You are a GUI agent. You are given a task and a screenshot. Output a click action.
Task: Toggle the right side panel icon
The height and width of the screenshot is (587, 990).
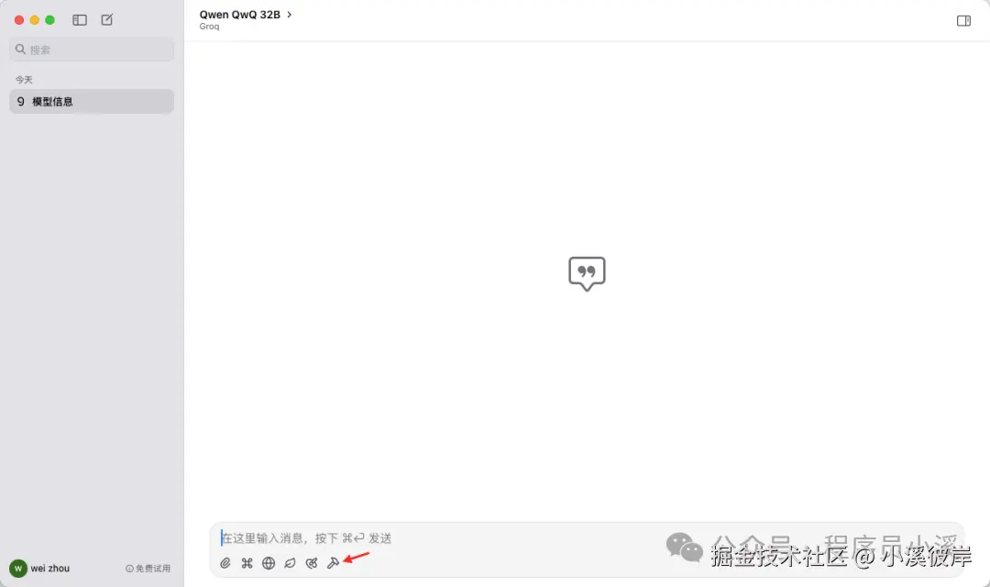click(x=963, y=21)
